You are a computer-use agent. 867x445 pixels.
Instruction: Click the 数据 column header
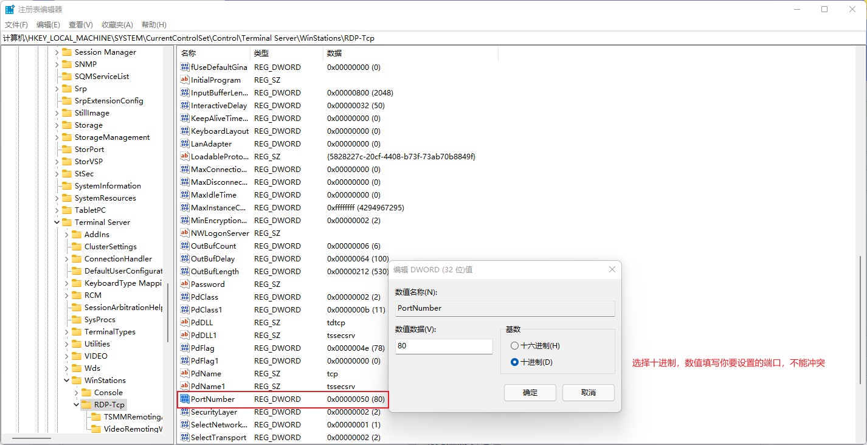coord(410,53)
